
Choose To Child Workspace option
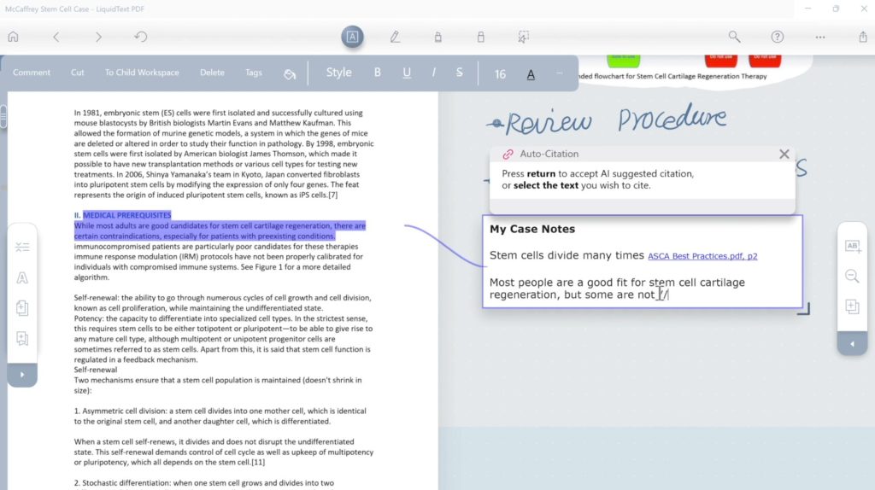click(x=142, y=73)
